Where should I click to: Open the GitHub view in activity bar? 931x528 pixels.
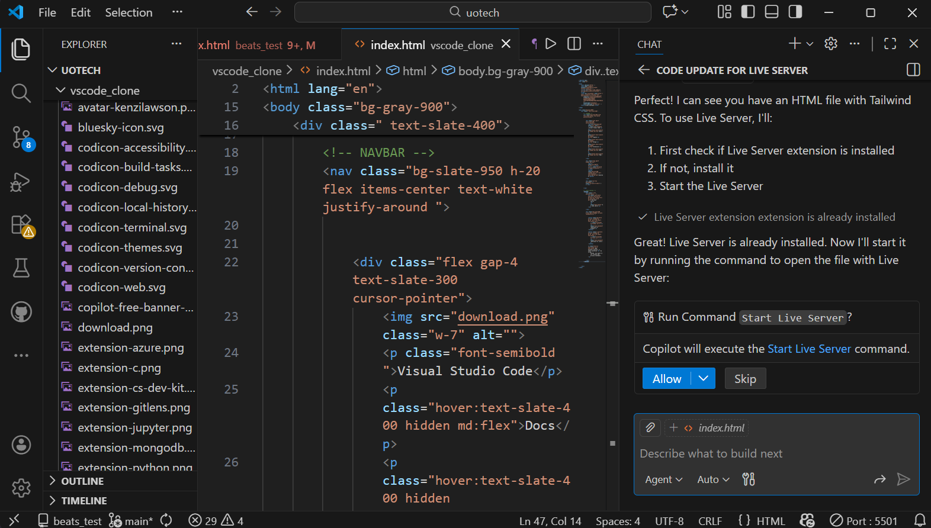(21, 312)
